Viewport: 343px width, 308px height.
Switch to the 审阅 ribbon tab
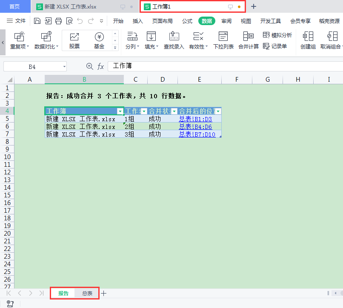[226, 21]
